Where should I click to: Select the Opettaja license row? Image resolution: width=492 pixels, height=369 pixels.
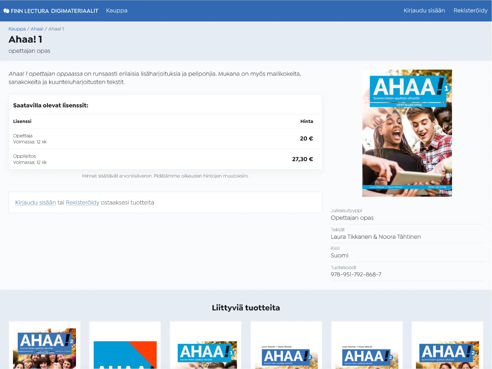point(165,139)
